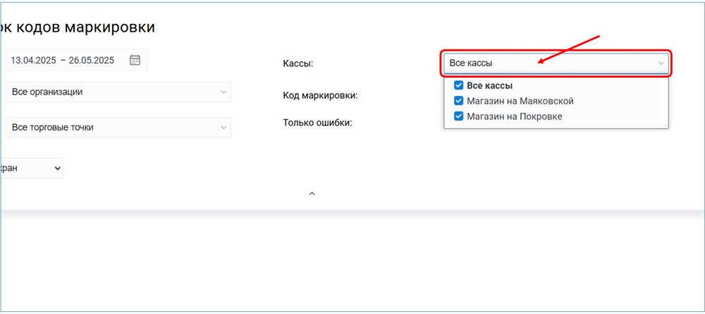
Task: Toggle the "Магазин на Маяковской" checkbox
Action: [458, 101]
